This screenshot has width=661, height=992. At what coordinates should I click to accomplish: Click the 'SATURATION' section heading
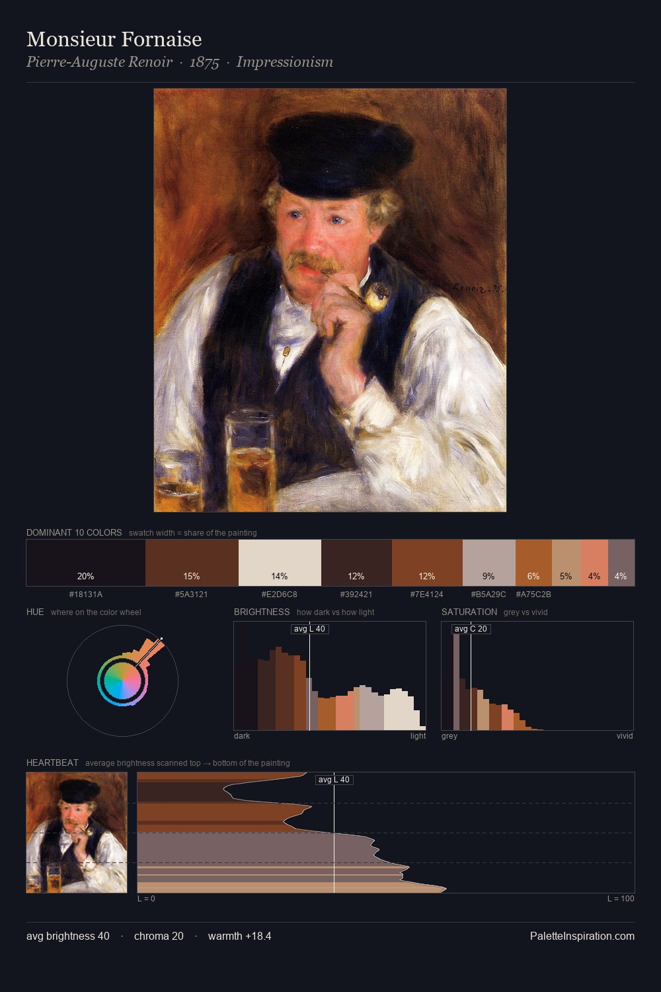[469, 612]
